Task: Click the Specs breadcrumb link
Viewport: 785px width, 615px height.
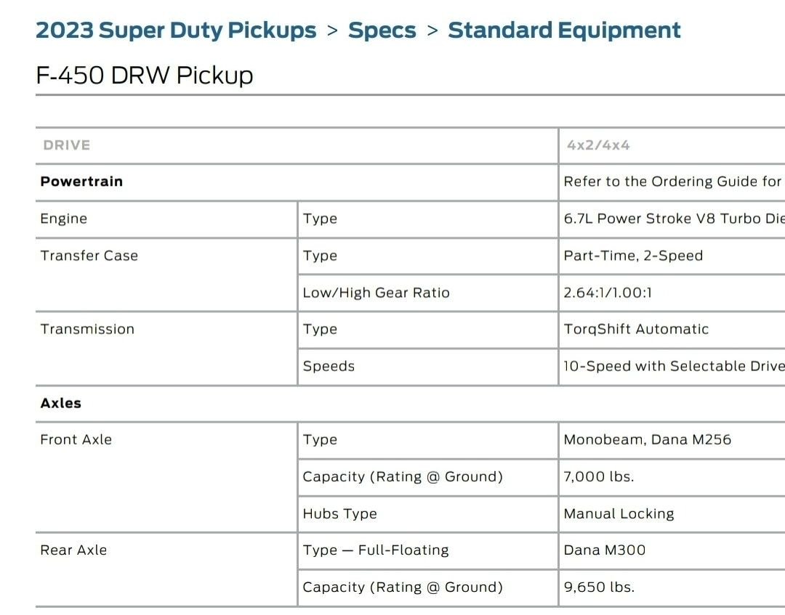Action: coord(382,30)
